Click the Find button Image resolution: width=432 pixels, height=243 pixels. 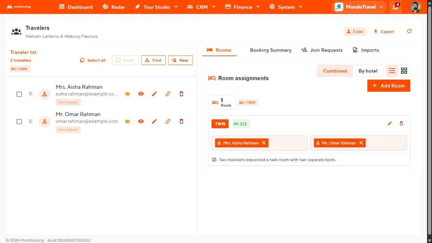(153, 60)
